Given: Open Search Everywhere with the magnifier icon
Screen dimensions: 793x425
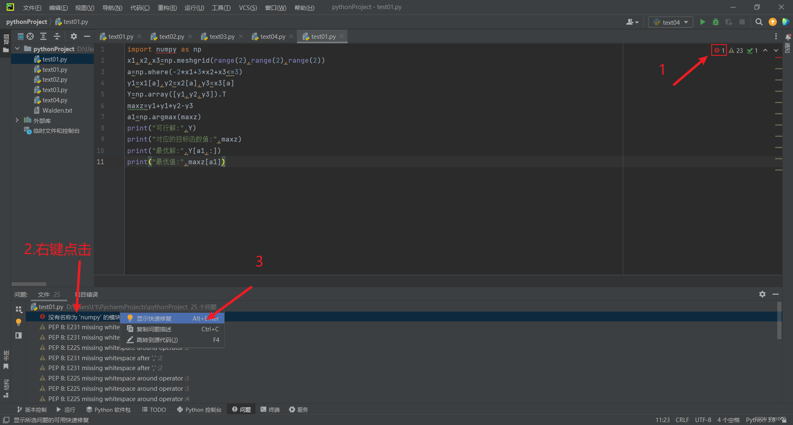Looking at the screenshot, I should 759,22.
